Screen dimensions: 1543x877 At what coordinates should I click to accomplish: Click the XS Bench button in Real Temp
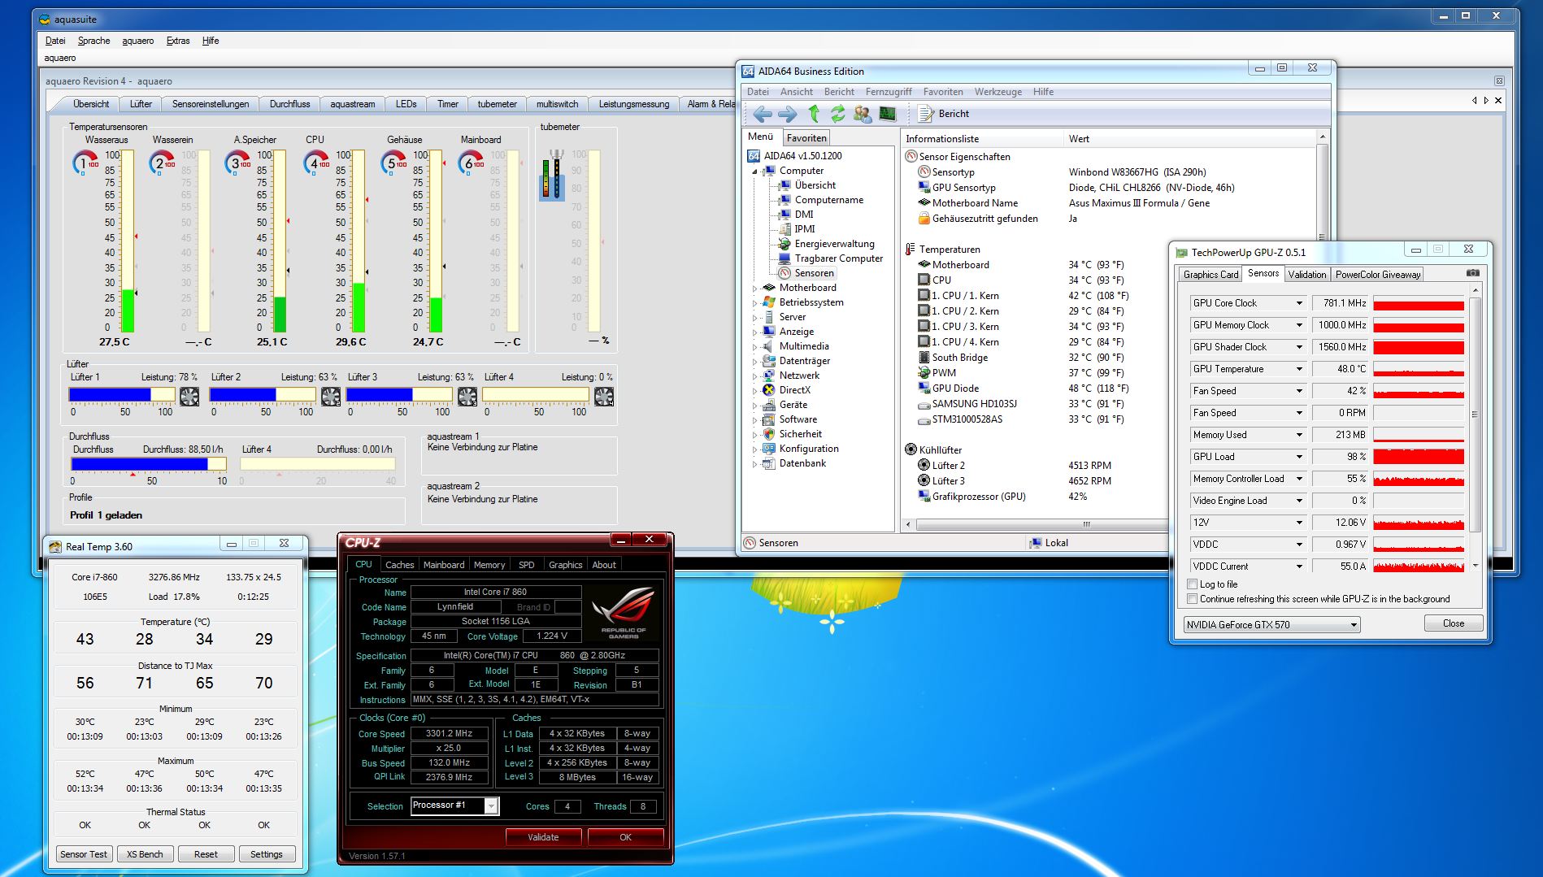coord(145,854)
